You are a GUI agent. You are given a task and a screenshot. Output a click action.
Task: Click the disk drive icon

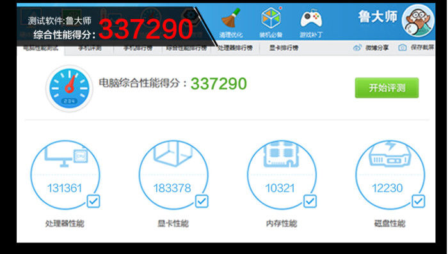point(390,154)
